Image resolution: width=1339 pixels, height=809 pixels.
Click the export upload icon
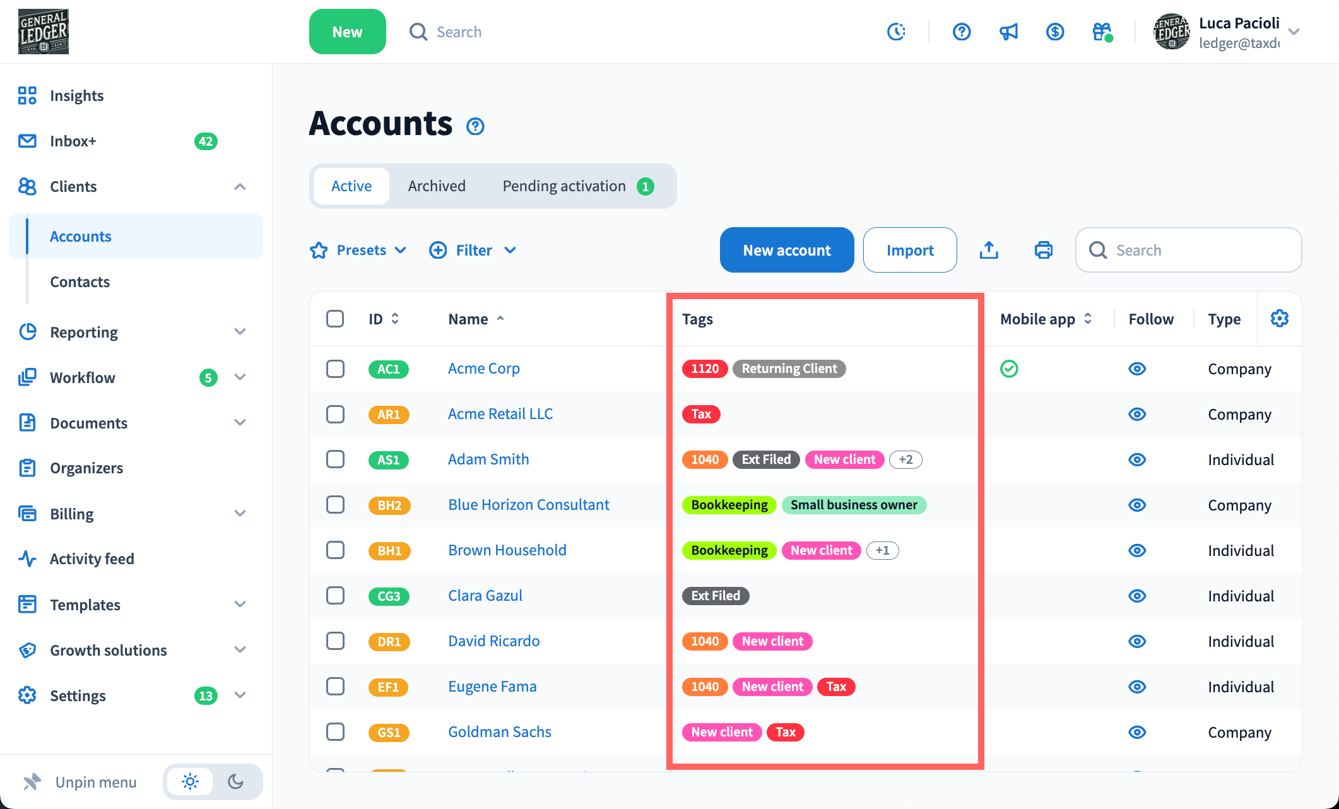coord(989,251)
